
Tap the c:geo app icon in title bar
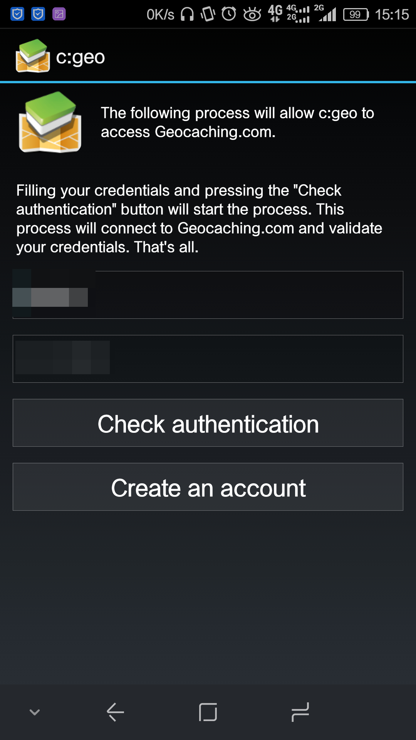(x=33, y=56)
